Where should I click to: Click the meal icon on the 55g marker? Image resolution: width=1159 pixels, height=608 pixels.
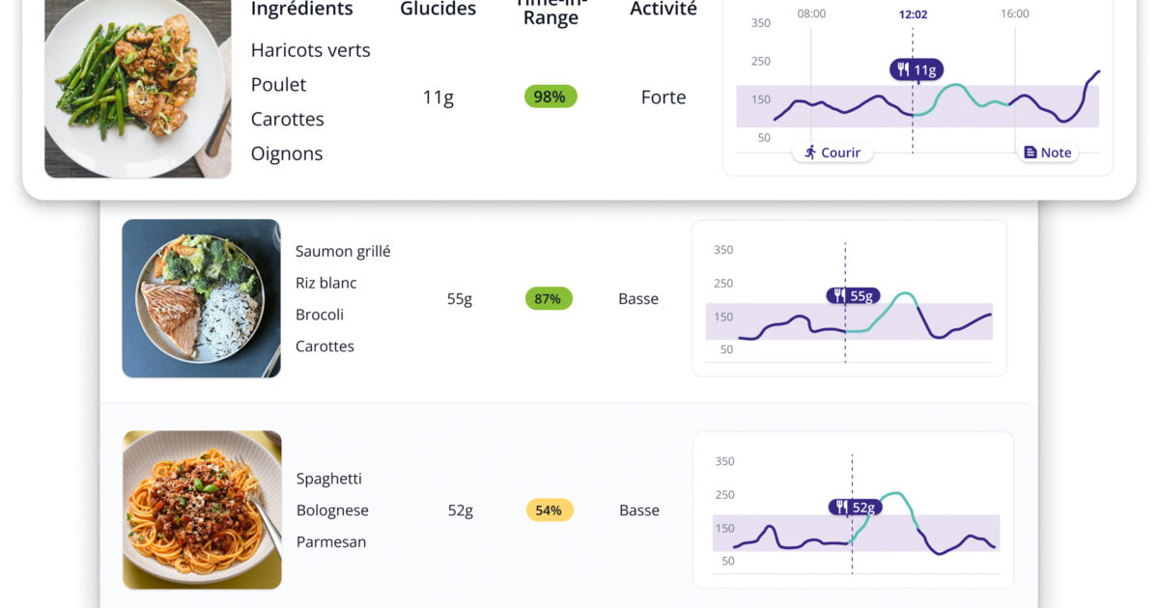tap(838, 296)
